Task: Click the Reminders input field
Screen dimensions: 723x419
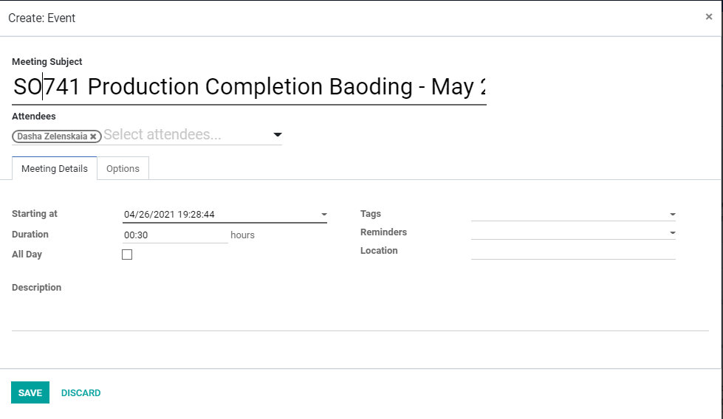Action: [569, 232]
